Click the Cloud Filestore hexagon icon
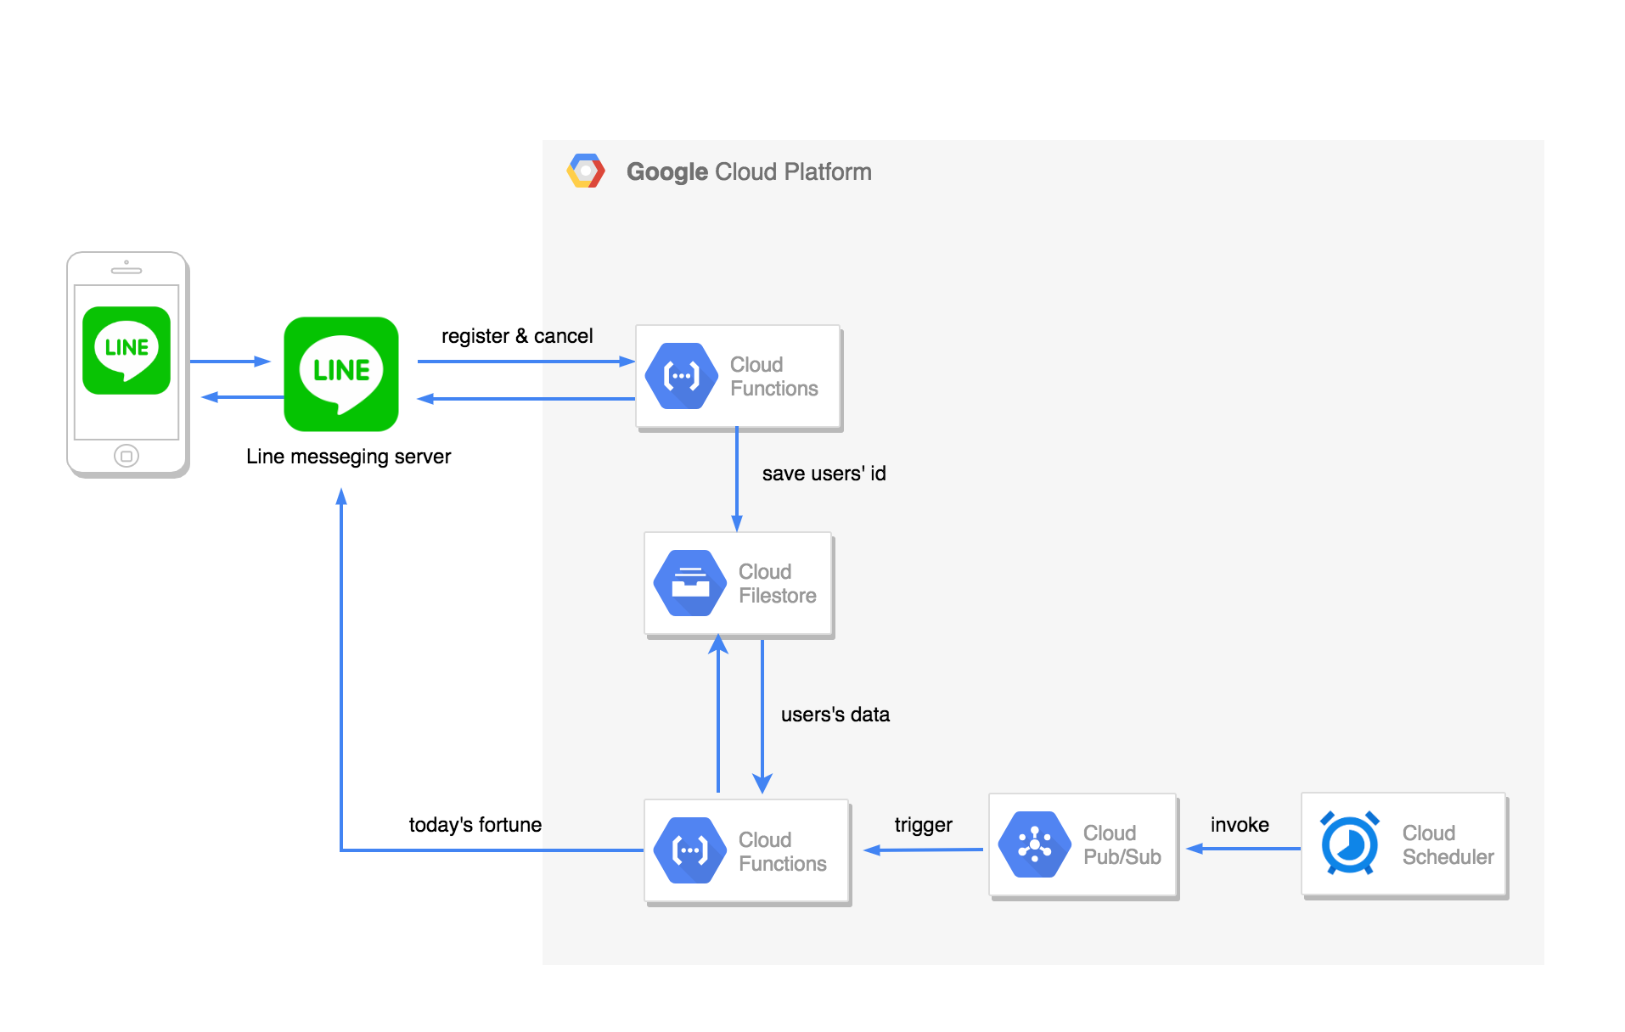Screen dimensions: 1625x1032 coord(690,583)
